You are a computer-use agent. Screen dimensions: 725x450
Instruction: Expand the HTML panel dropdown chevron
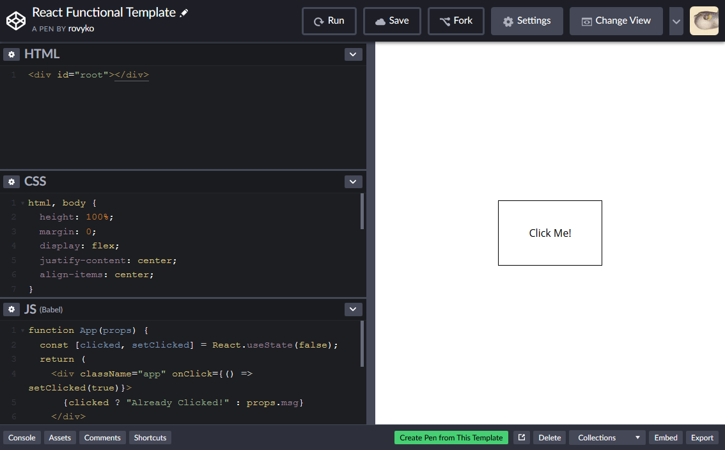coord(353,54)
